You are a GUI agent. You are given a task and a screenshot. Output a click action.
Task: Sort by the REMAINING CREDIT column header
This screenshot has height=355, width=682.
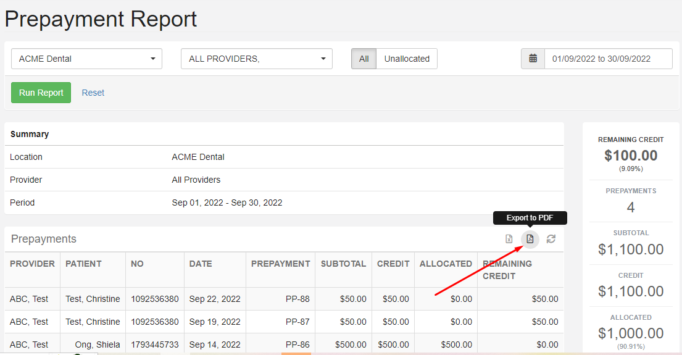[507, 270]
